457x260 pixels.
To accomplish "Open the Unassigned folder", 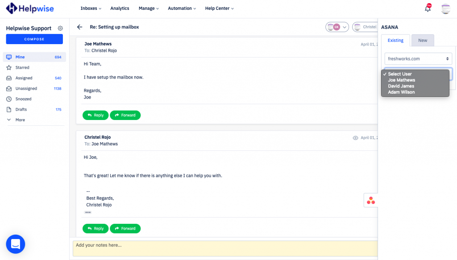I will click(26, 89).
